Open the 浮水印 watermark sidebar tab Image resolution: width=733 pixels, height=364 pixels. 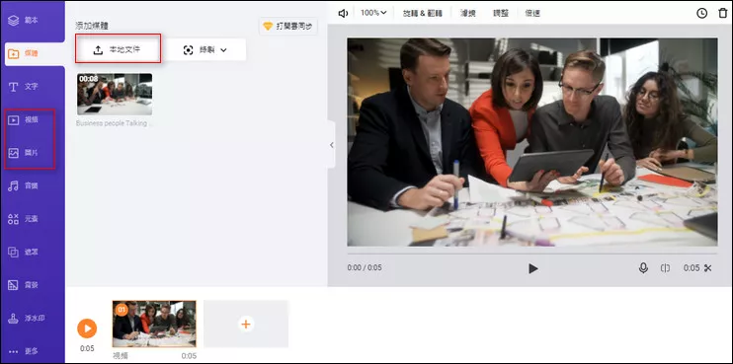click(26, 319)
